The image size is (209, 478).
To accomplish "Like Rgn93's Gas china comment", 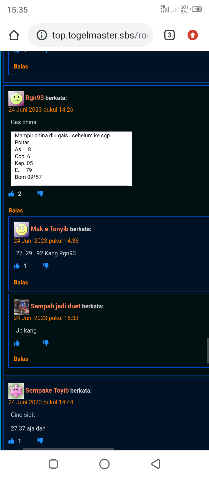I will click(x=11, y=194).
